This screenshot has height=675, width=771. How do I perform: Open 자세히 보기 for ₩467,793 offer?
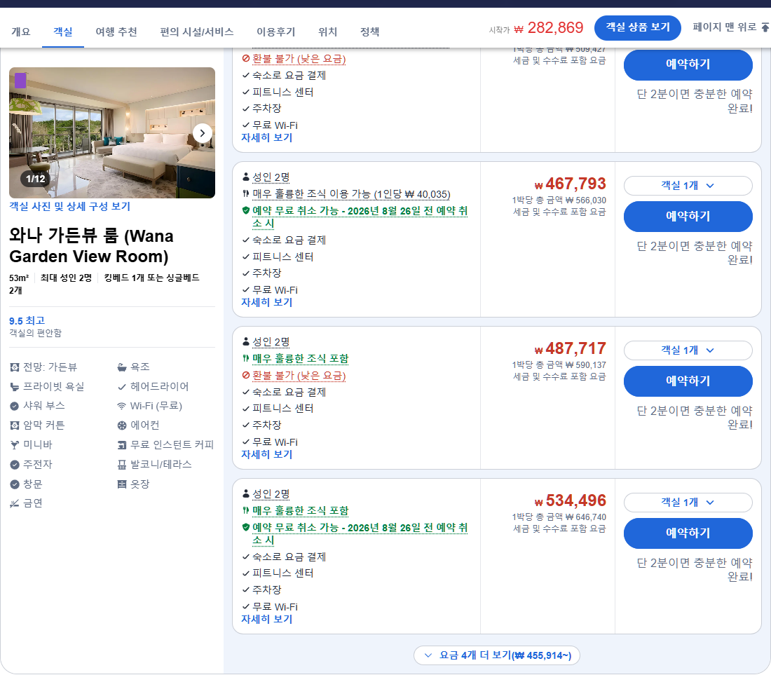point(266,302)
